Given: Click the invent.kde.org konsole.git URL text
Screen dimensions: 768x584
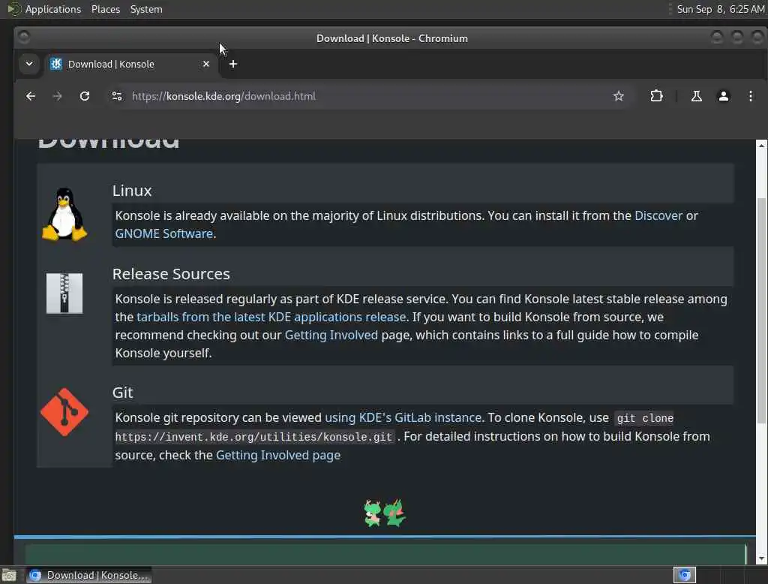Looking at the screenshot, I should [x=254, y=437].
